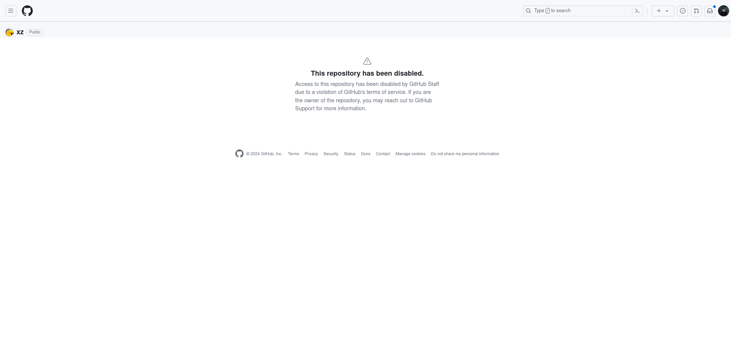Click the Public badge label
Screen dimensions: 731x364
coord(35,32)
